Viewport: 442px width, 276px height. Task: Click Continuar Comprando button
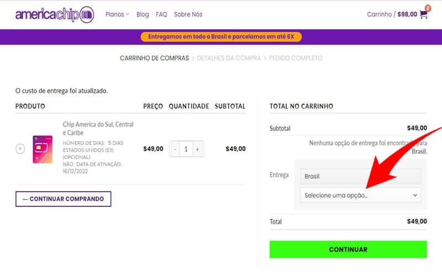pos(64,199)
